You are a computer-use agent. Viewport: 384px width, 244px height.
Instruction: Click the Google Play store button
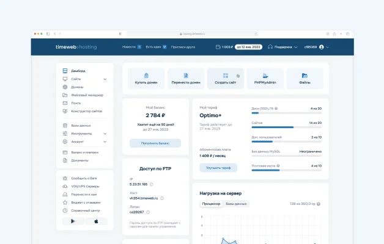[74, 221]
